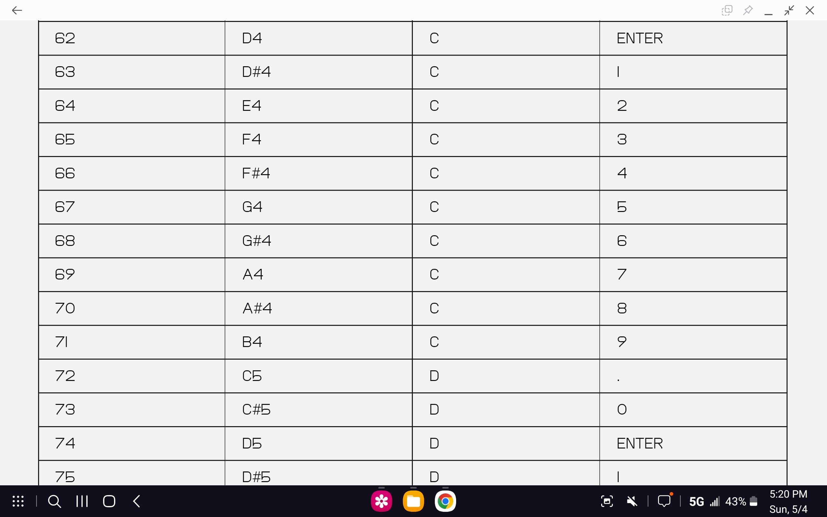Select the ENTER cell in row 74

(x=693, y=443)
